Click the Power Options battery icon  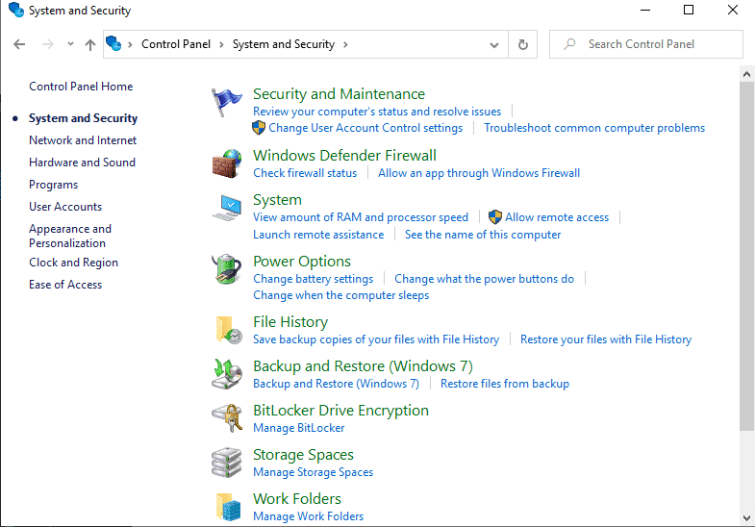point(226,269)
